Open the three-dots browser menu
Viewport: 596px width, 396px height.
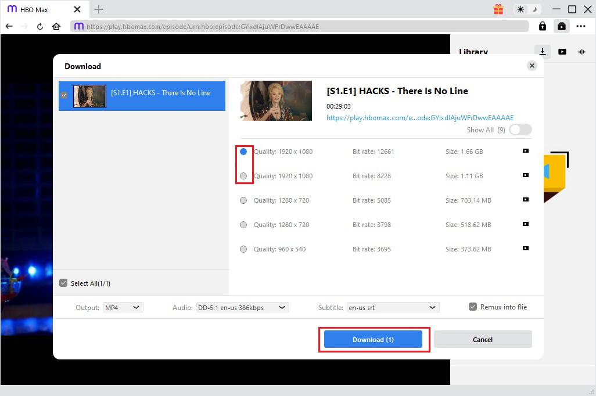coord(581,26)
